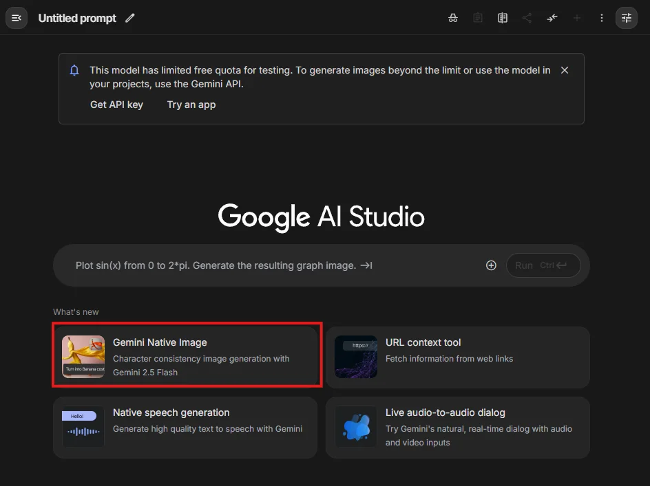Viewport: 650px width, 486px height.
Task: Open the three-dot more options menu
Action: 602,18
